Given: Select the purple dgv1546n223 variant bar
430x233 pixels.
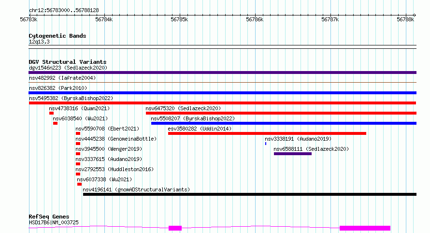Looking at the screenshot, I should tap(222, 73).
